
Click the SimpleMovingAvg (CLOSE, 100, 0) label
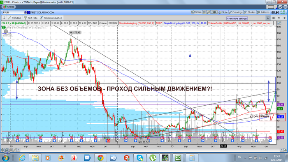point(137,23)
